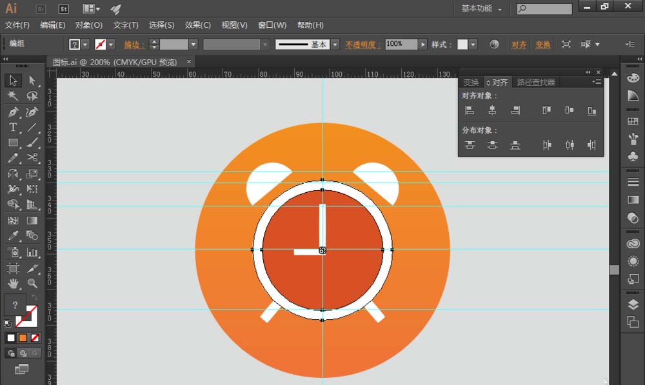
Task: Select the Scissors tool
Action: pos(32,158)
